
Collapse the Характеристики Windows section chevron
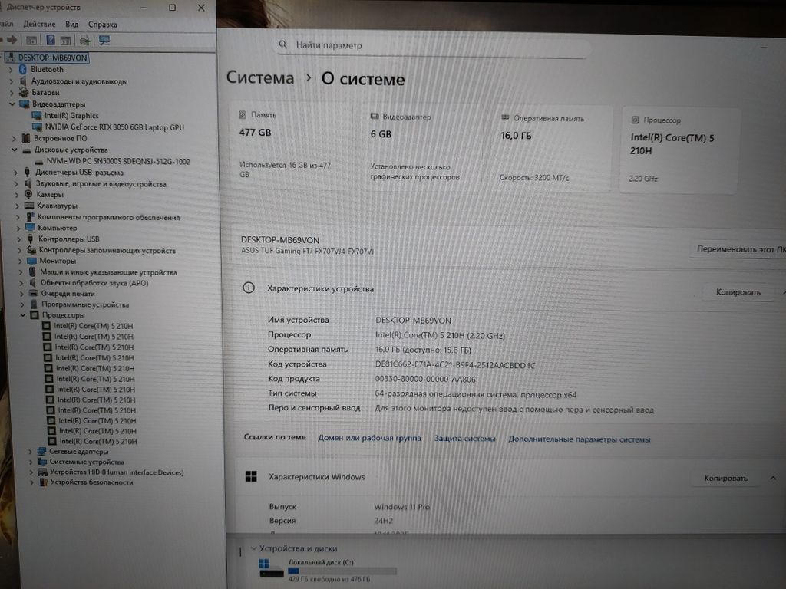click(x=772, y=478)
